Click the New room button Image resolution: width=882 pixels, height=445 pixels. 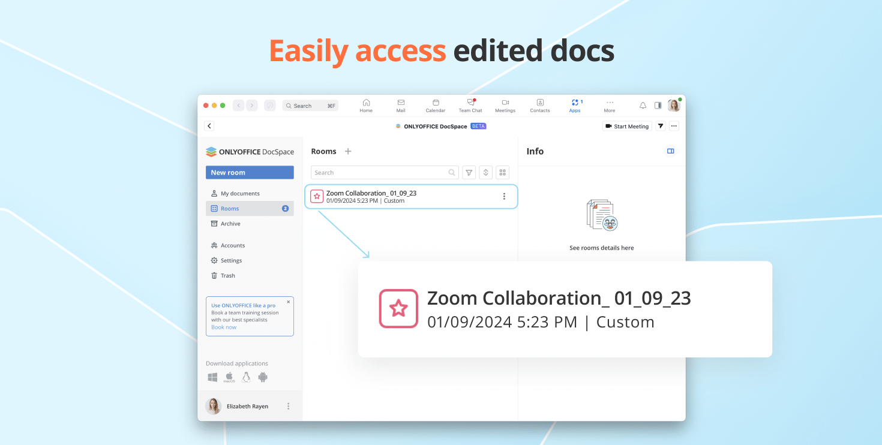coord(250,173)
